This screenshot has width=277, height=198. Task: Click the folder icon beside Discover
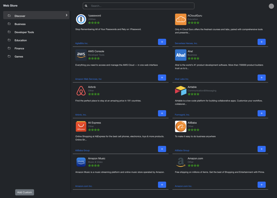(9, 16)
